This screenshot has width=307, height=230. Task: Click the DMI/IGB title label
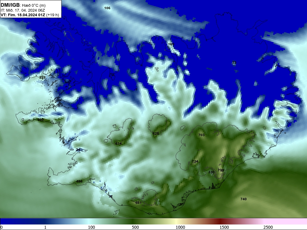coord(10,5)
